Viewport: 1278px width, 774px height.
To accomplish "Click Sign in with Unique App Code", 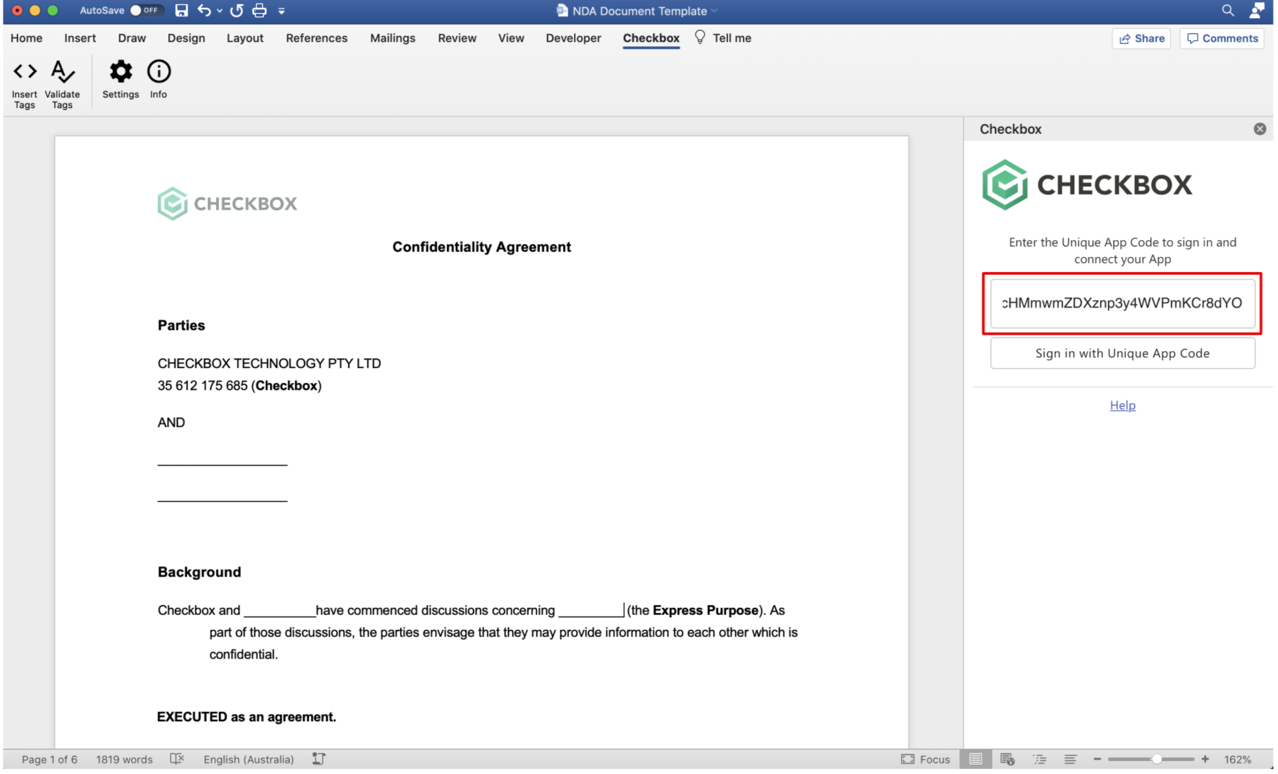I will 1123,354.
